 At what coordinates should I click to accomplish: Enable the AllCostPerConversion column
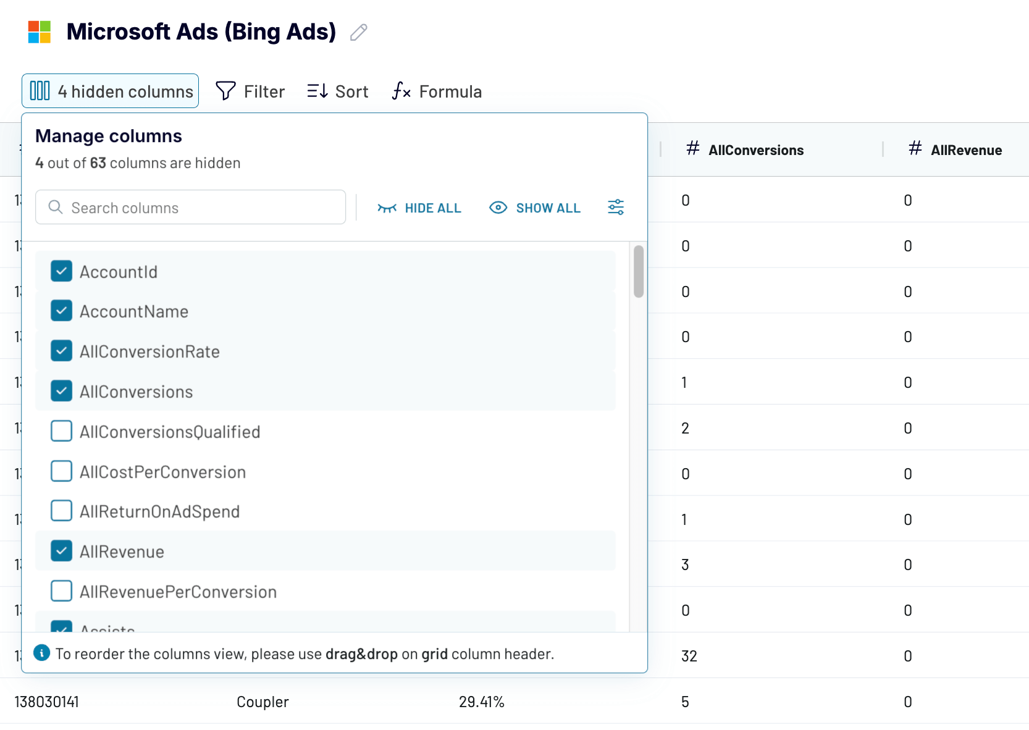point(61,471)
